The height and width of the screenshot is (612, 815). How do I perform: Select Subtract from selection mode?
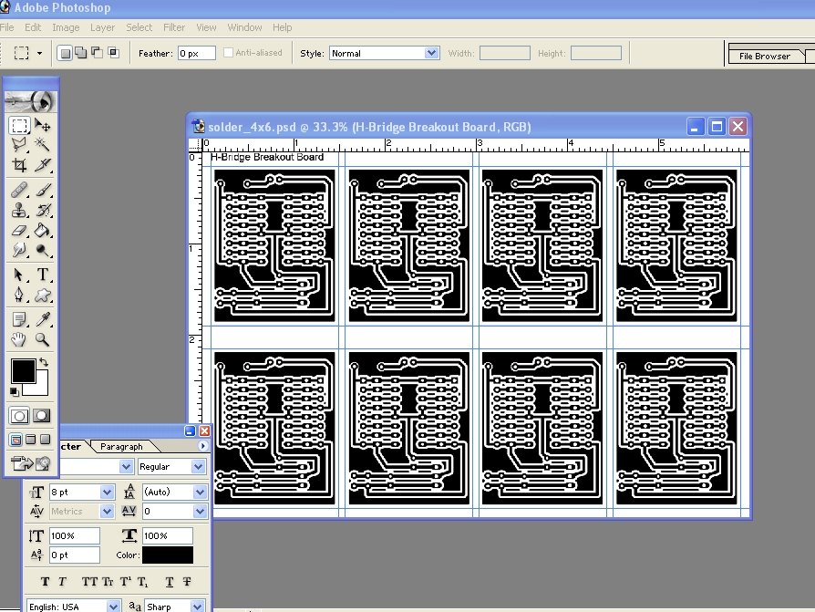click(98, 53)
